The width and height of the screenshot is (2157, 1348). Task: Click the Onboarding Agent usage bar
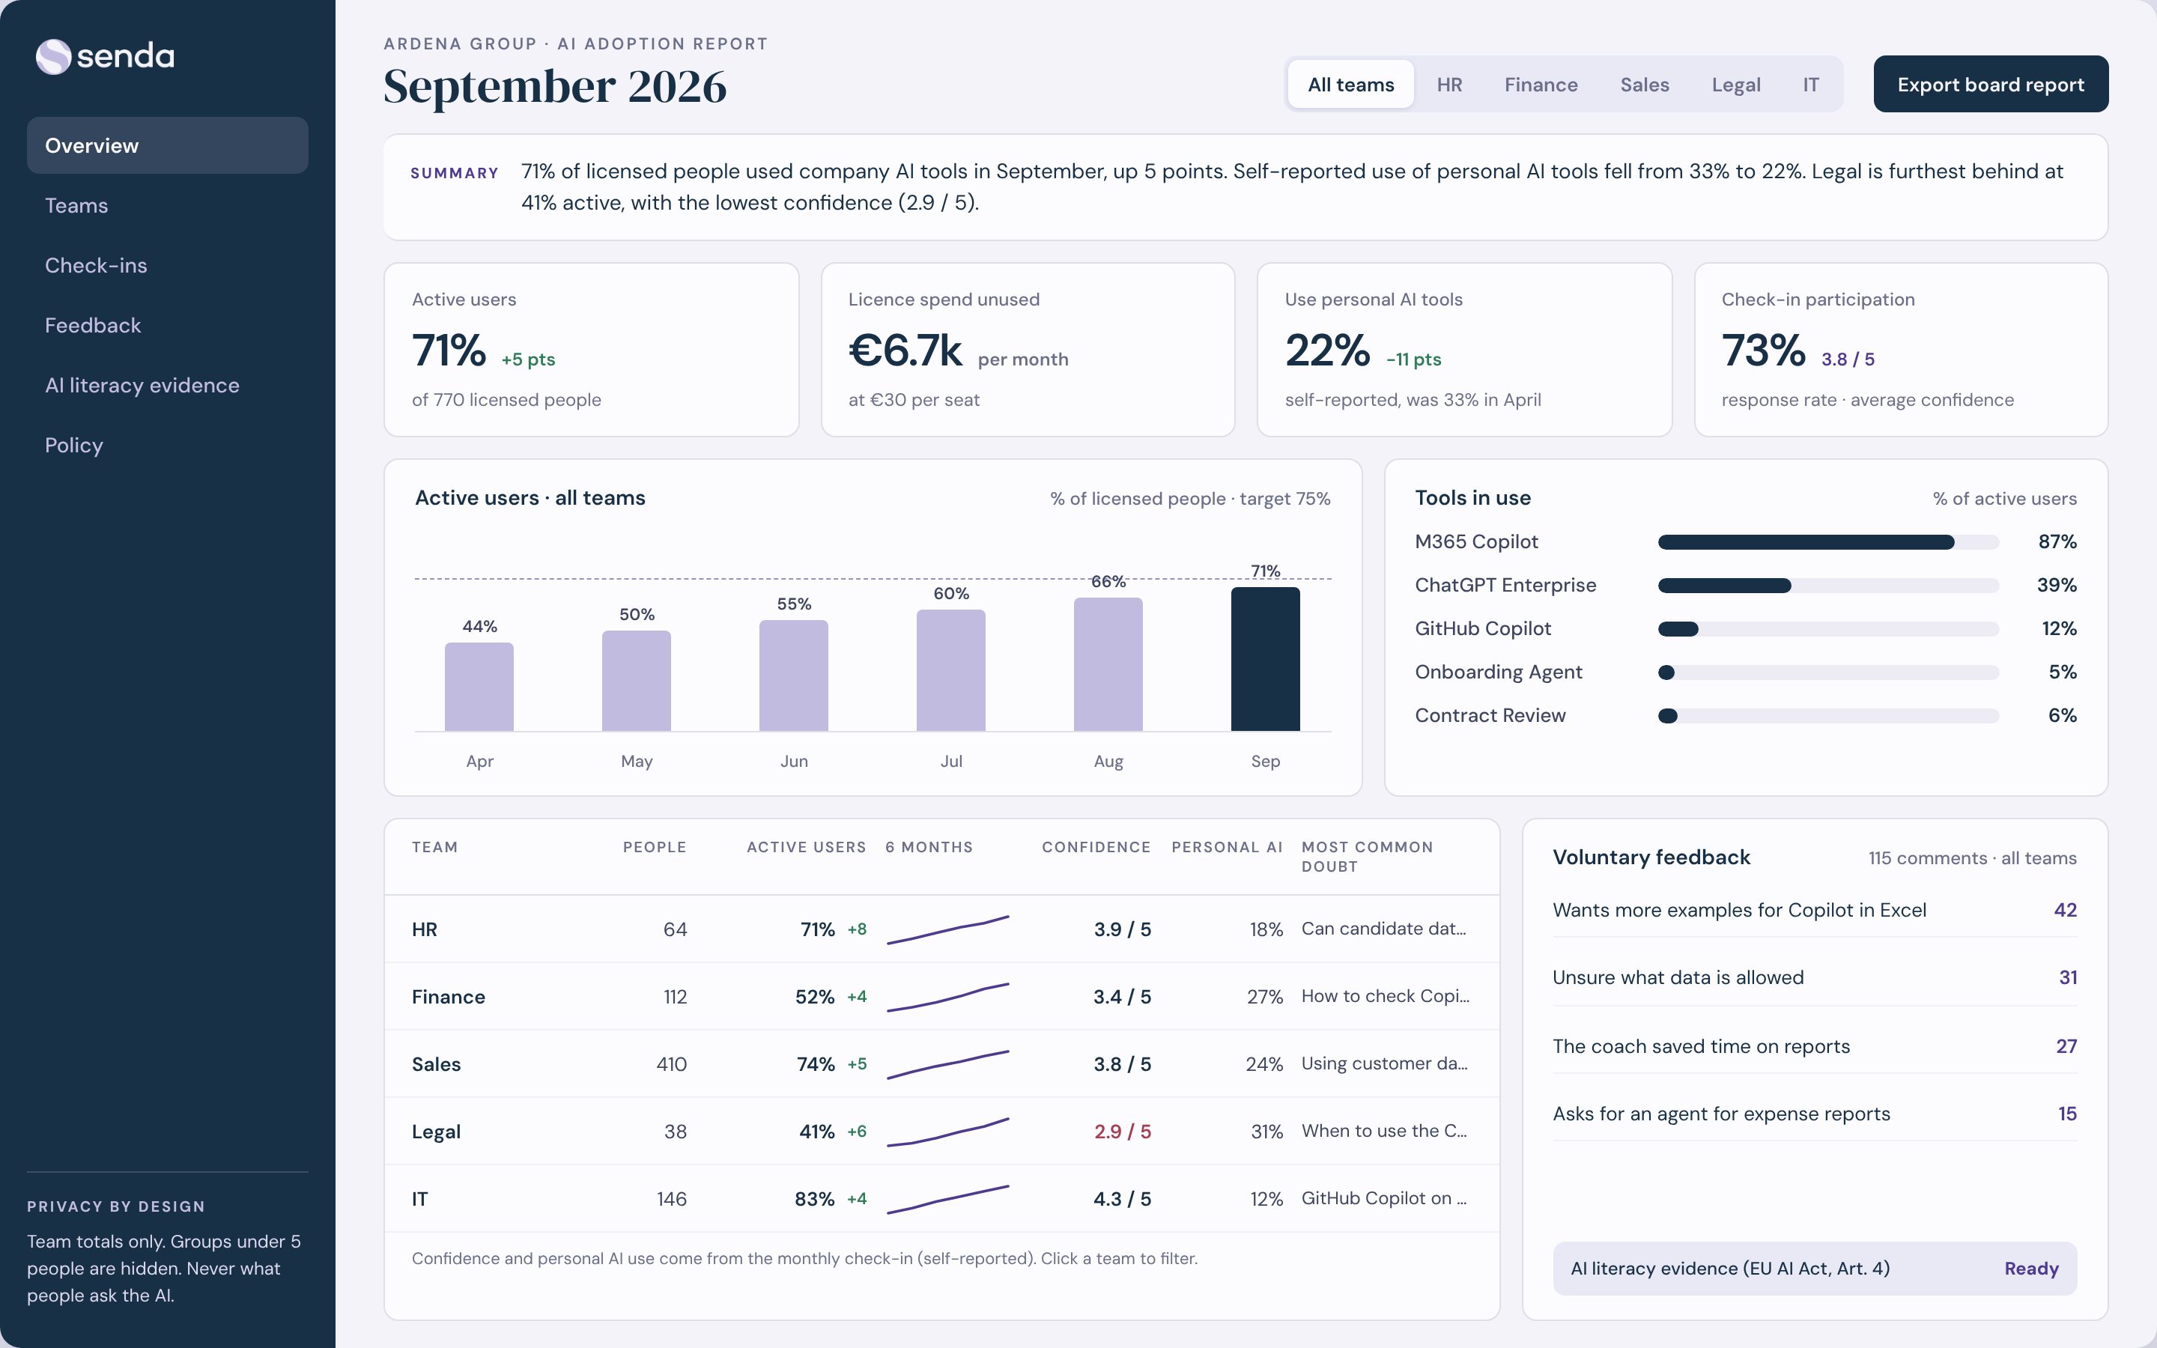pos(1828,673)
